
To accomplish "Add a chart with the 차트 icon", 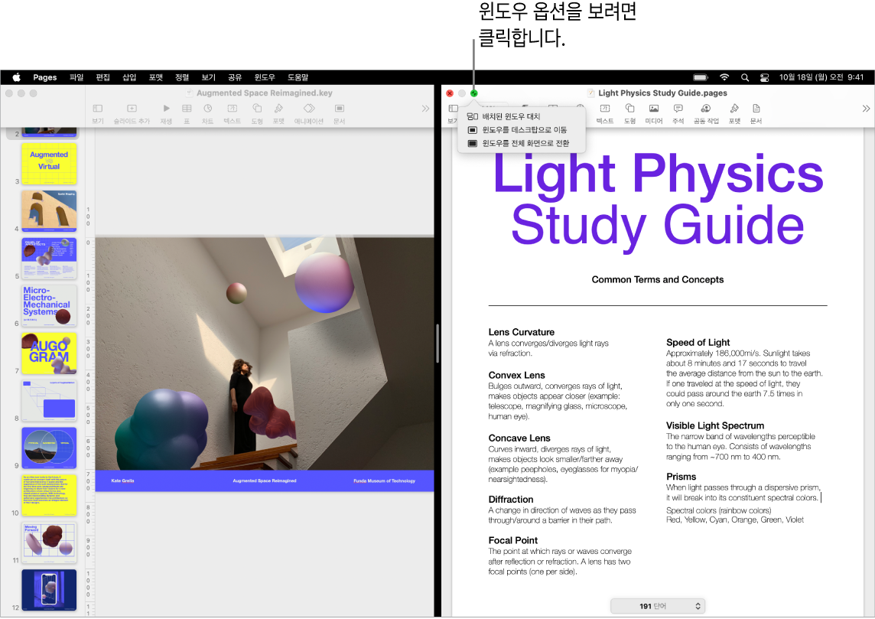I will point(208,109).
